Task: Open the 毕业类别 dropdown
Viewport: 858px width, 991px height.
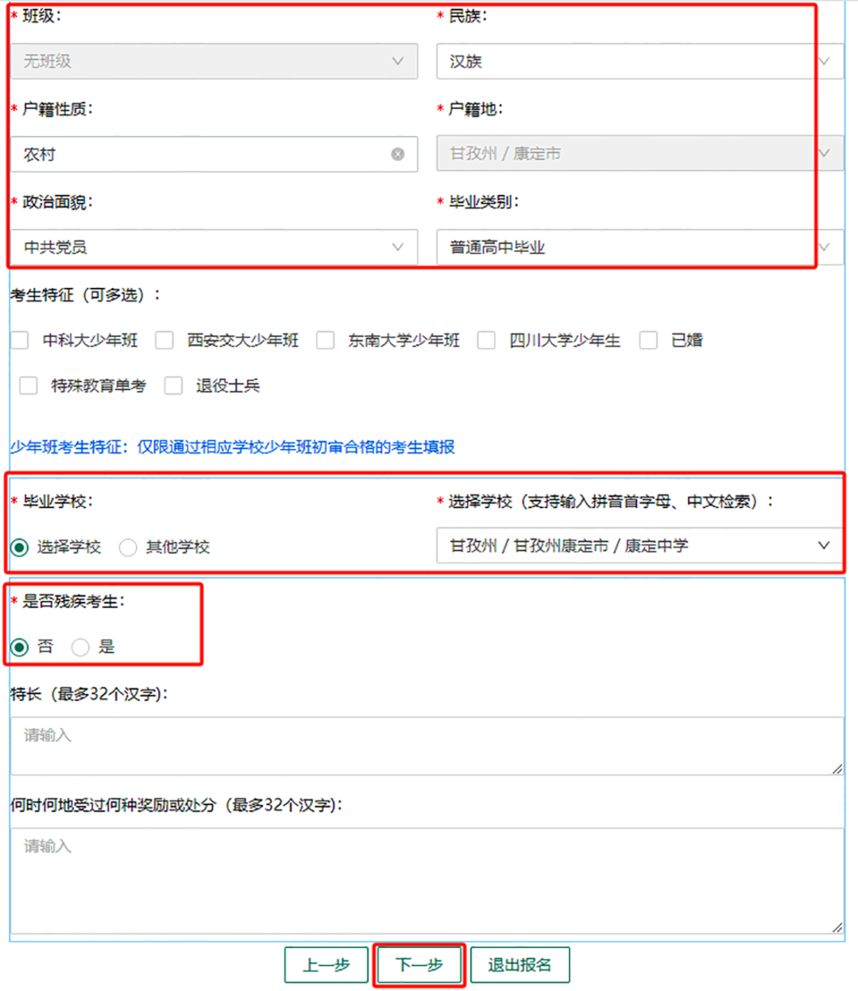Action: click(x=823, y=246)
